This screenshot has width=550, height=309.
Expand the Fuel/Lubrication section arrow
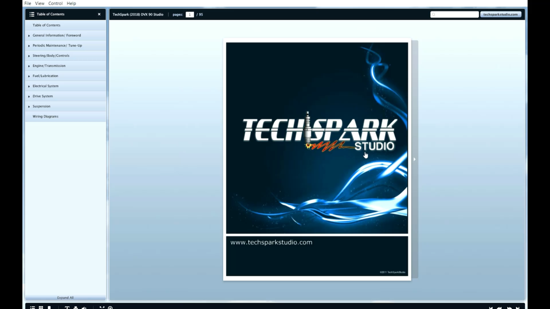pyautogui.click(x=29, y=76)
